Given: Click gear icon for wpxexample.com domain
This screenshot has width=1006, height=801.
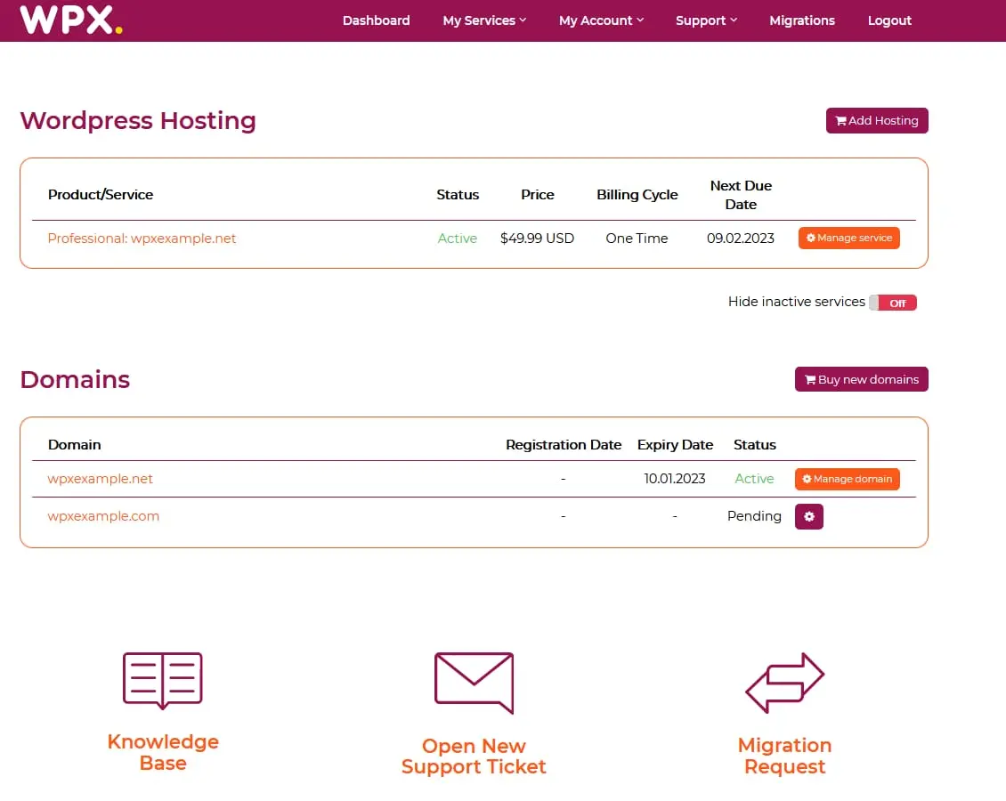Looking at the screenshot, I should pos(808,516).
